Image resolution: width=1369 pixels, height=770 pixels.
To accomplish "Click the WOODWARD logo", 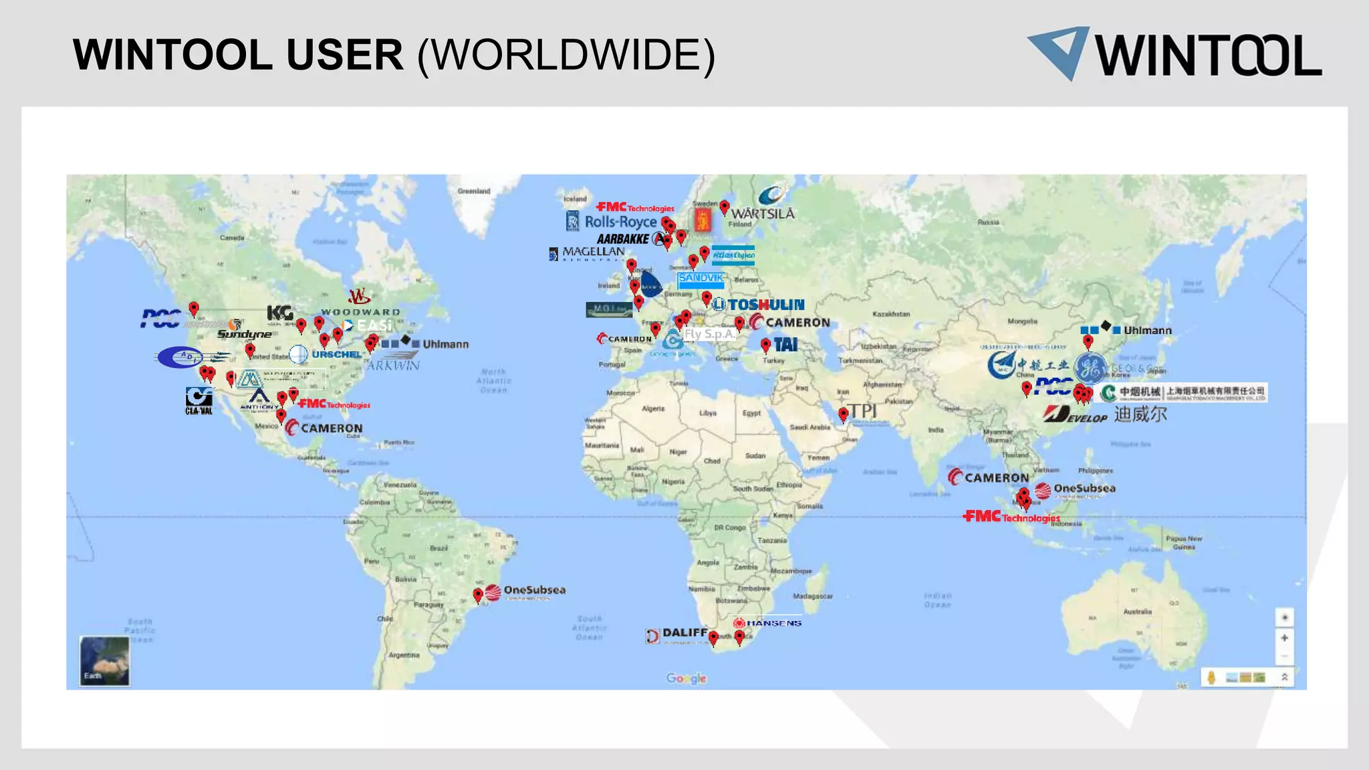I will tap(360, 303).
